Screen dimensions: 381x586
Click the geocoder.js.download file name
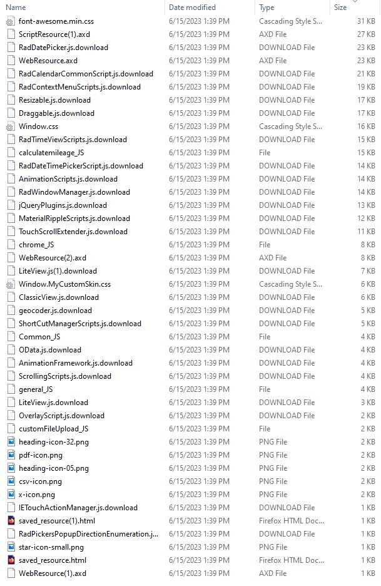click(55, 311)
